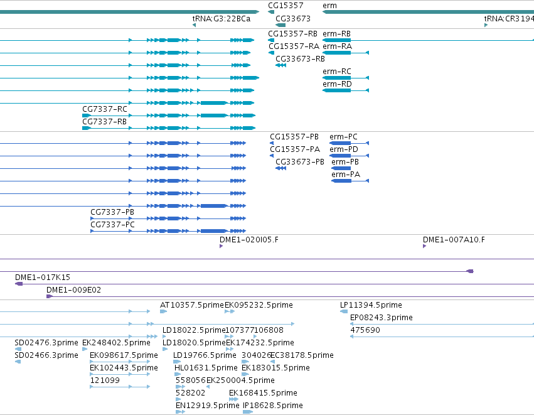The height and width of the screenshot is (415, 534).
Task: Click protein erm-PD label
Action: click(x=344, y=149)
